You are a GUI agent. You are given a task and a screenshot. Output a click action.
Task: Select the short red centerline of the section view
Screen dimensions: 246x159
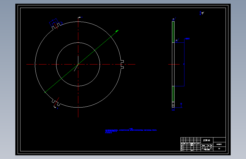pos(174,64)
